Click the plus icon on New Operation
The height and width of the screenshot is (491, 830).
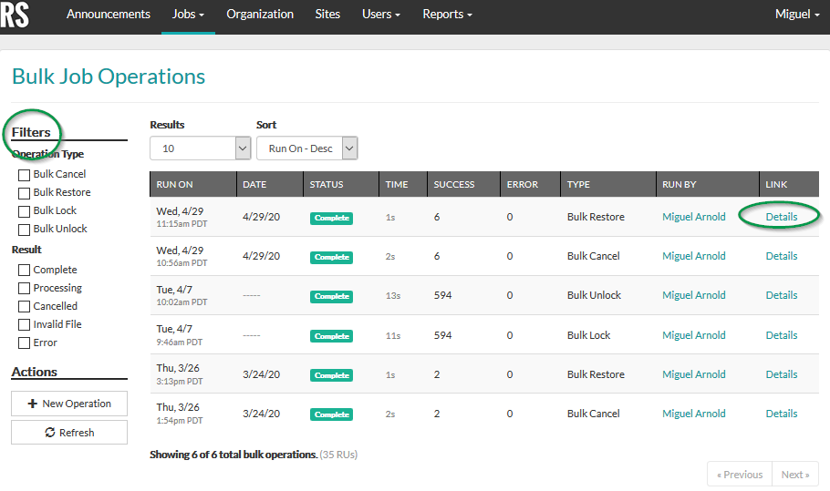[x=32, y=404]
